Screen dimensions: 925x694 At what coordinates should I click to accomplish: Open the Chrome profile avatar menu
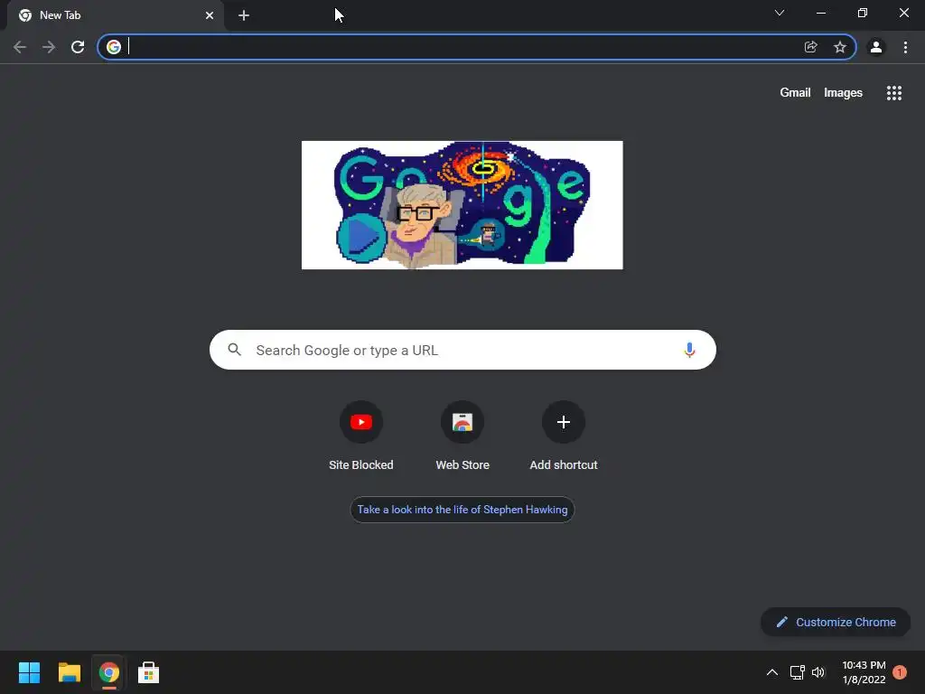click(876, 47)
